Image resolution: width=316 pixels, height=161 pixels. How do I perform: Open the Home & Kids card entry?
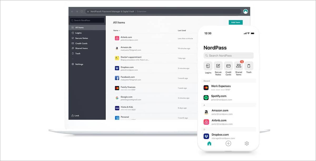(155, 108)
